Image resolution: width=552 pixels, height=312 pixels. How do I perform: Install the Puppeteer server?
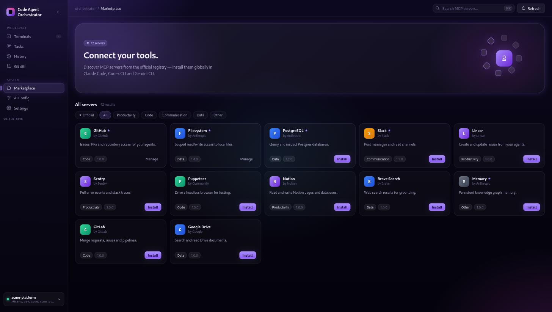248,207
